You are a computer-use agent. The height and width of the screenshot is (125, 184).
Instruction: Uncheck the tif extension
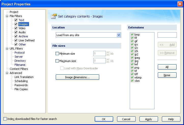tap(132, 71)
